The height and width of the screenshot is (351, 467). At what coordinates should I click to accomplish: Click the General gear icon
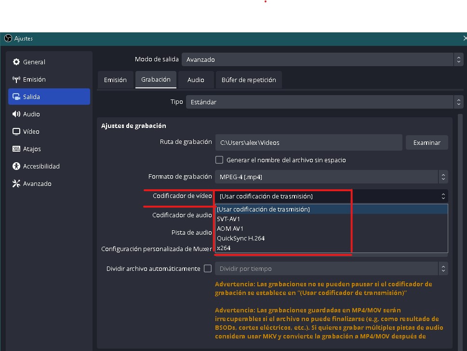click(16, 62)
